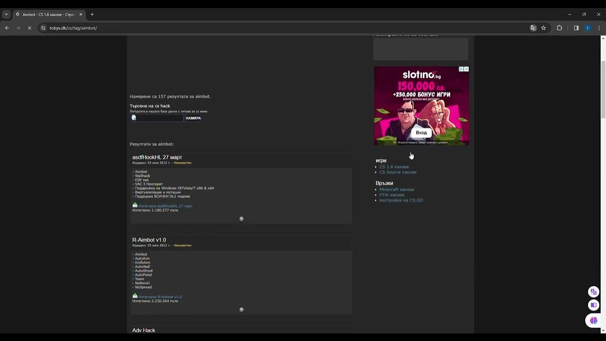Open the Google Translate page icon
606x341 pixels.
pyautogui.click(x=533, y=28)
